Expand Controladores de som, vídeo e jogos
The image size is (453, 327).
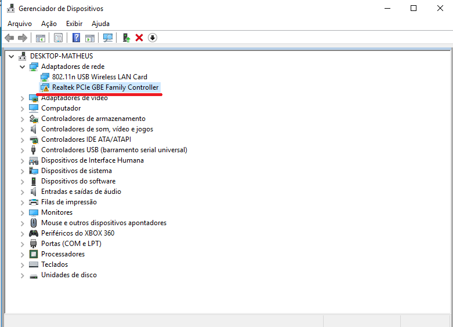tap(22, 130)
